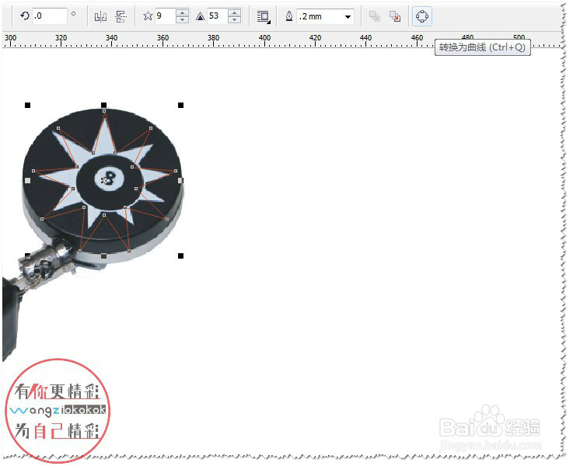Mirror the star horizontally
573x466 pixels.
pos(100,16)
